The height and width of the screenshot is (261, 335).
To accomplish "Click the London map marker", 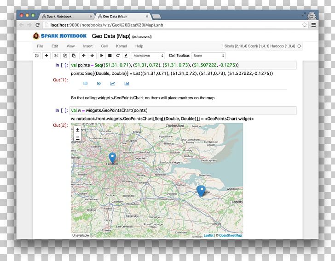I will [x=112, y=158].
